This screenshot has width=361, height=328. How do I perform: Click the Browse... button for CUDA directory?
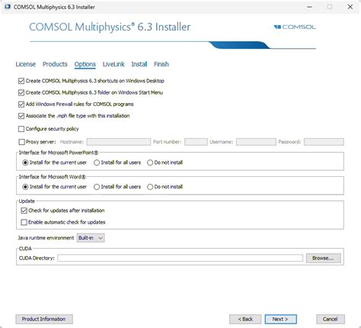point(323,259)
